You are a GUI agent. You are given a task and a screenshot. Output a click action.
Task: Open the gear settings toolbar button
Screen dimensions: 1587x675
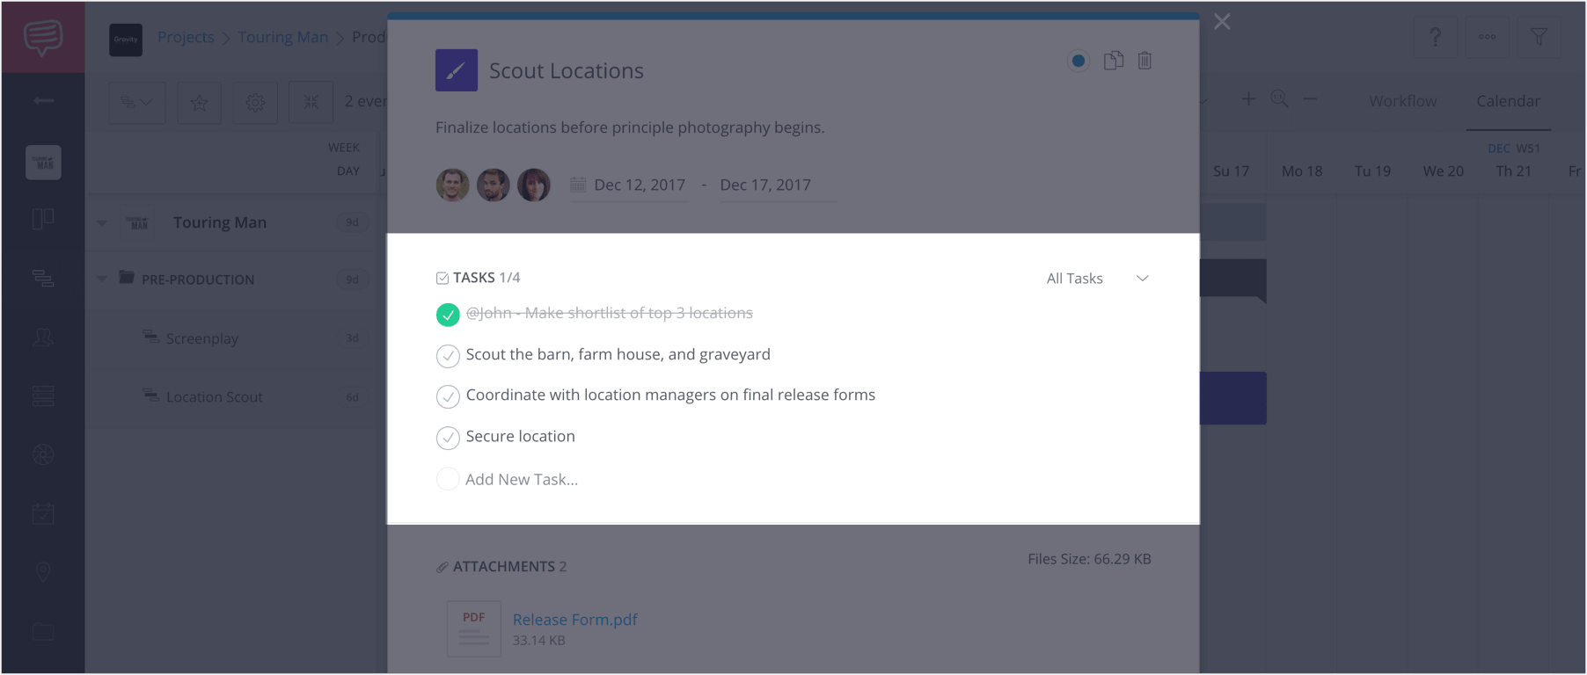(255, 102)
